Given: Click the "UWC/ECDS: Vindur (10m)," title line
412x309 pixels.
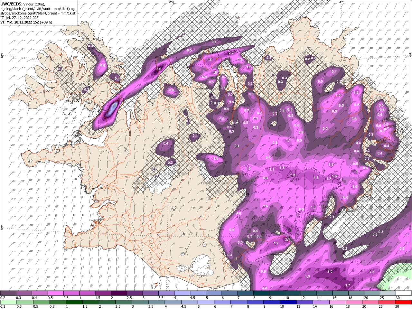Looking at the screenshot, I should pyautogui.click(x=23, y=4).
